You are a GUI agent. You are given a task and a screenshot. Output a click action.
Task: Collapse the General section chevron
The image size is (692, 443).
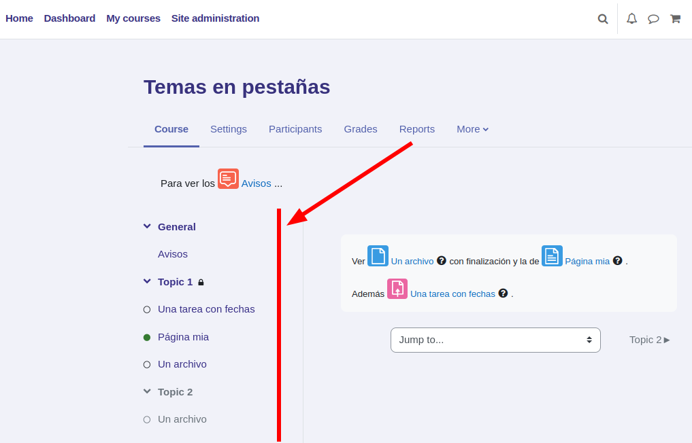click(147, 226)
